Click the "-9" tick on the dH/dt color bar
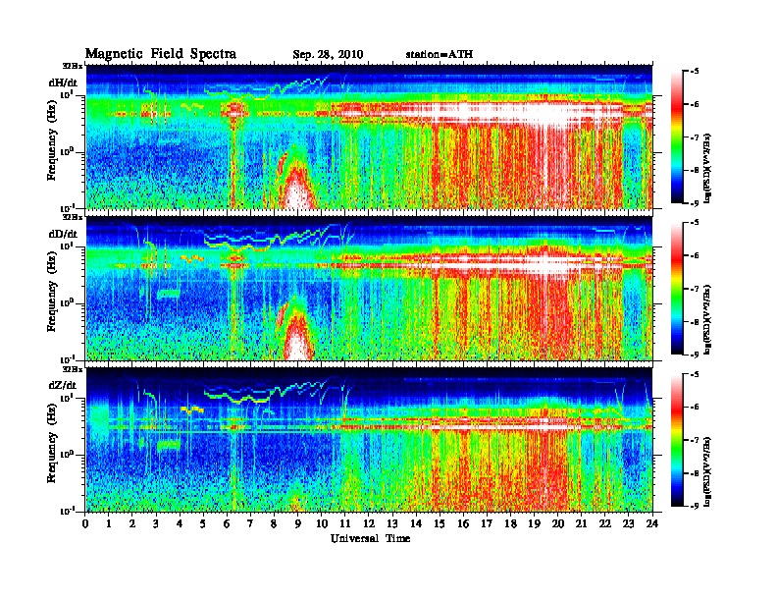777x601 pixels. [695, 203]
